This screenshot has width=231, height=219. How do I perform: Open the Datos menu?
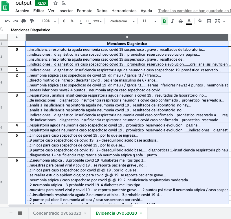click(102, 11)
